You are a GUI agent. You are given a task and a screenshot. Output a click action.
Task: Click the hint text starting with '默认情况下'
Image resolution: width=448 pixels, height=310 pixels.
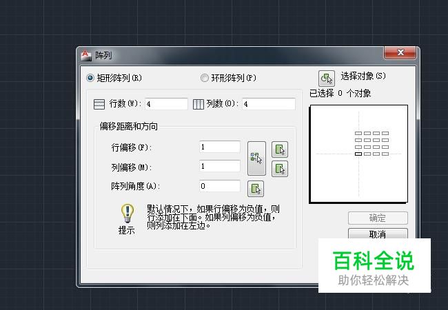213,217
